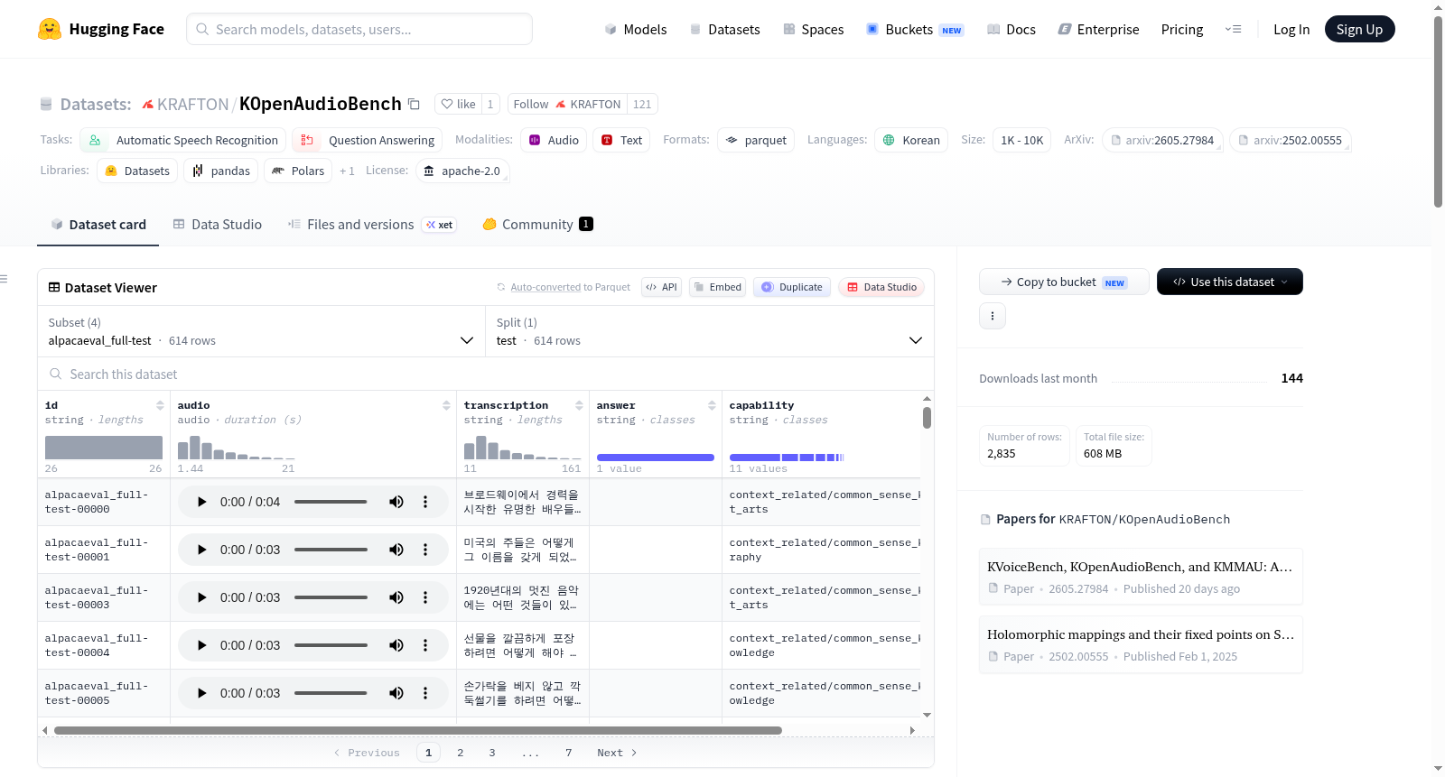Follow KRAFTON organization
The width and height of the screenshot is (1445, 777).
567,104
